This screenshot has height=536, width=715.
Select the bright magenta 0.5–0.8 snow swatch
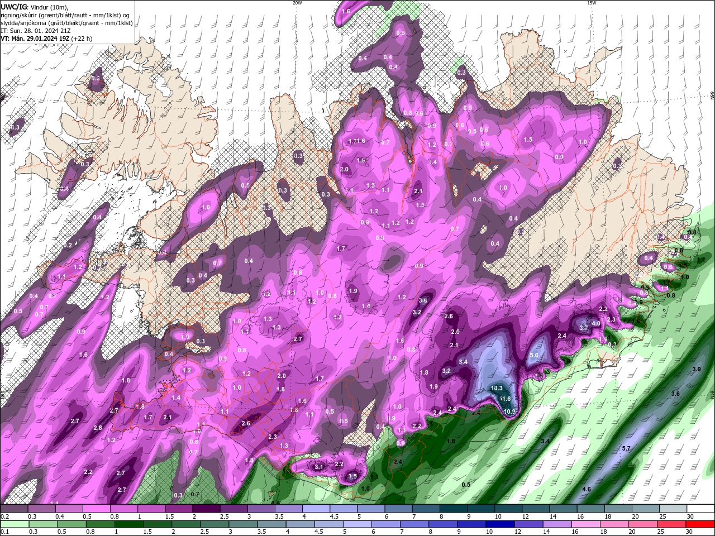click(96, 509)
